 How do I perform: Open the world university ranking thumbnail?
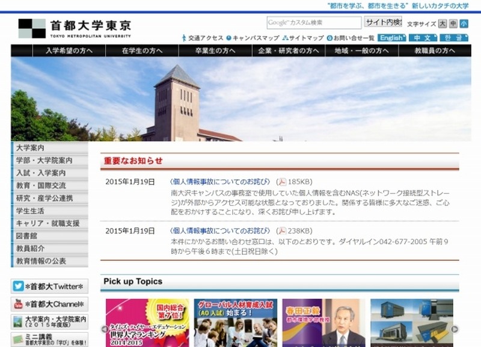(x=147, y=323)
